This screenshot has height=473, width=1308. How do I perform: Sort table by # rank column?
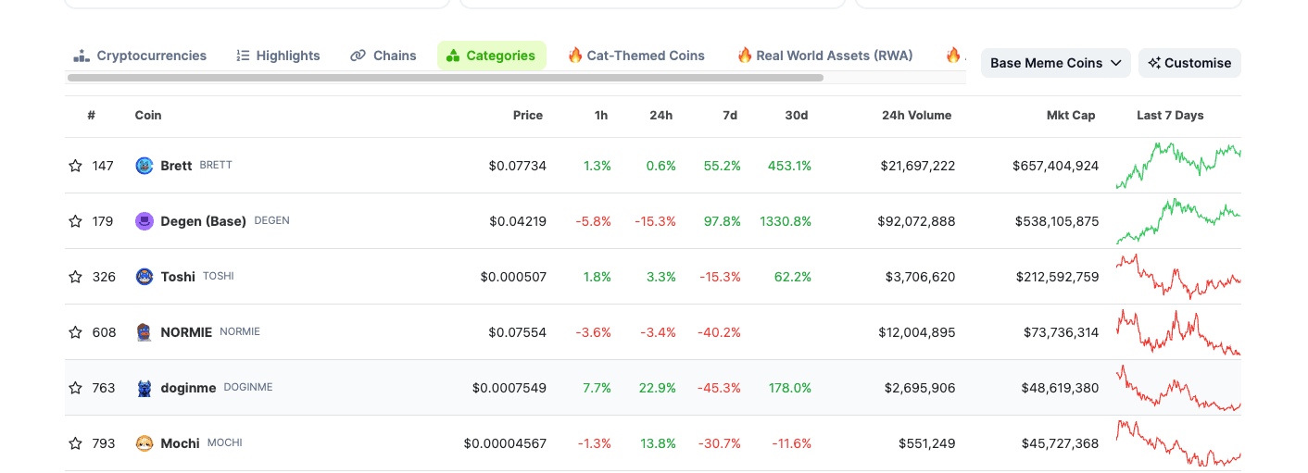(92, 116)
